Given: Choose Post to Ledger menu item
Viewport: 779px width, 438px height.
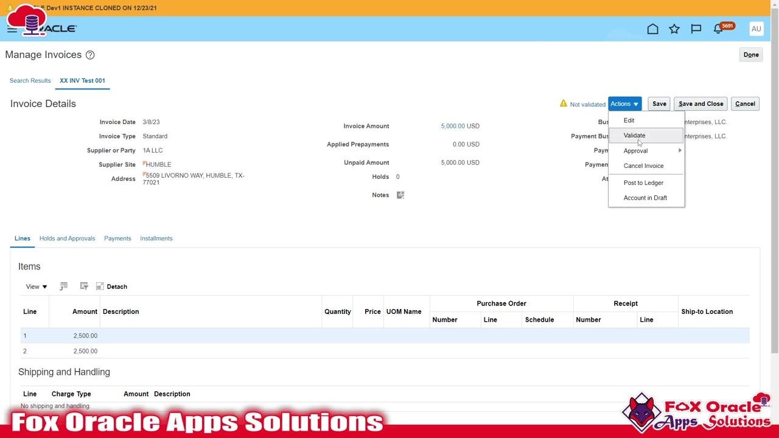Looking at the screenshot, I should coord(643,182).
